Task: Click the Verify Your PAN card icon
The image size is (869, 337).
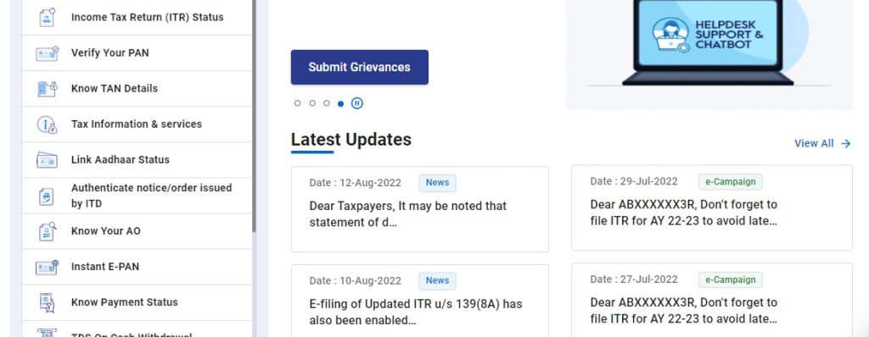Action: 48,53
